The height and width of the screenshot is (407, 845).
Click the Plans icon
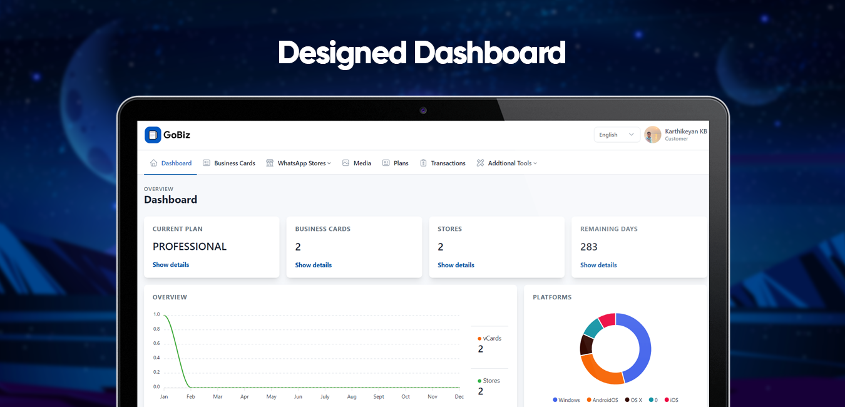[386, 163]
